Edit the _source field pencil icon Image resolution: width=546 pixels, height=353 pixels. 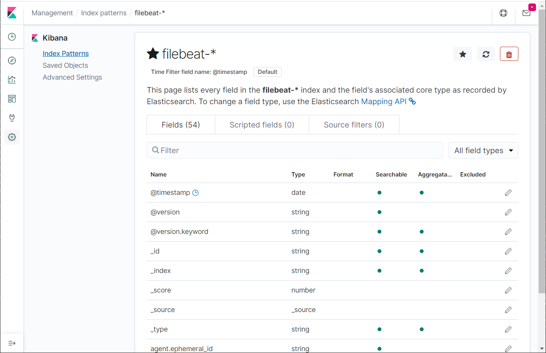click(x=508, y=310)
